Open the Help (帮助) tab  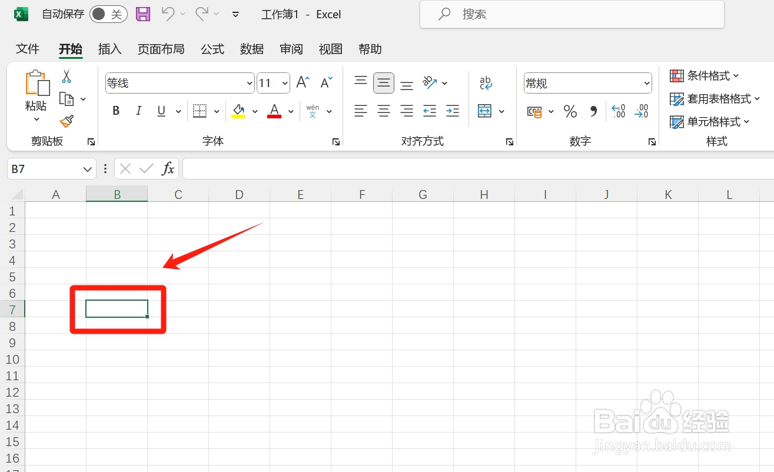click(x=370, y=49)
